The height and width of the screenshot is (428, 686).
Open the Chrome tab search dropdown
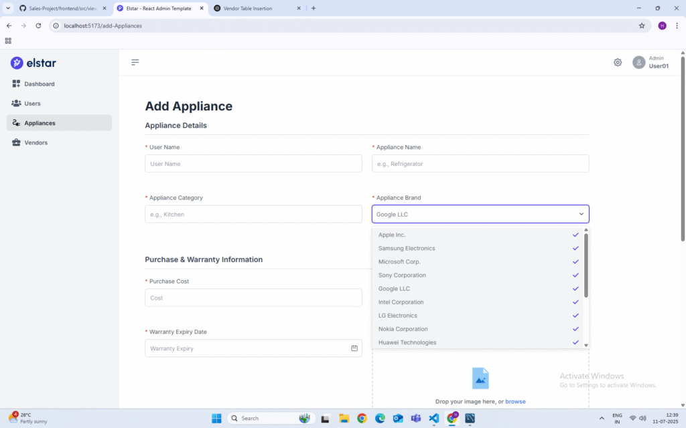click(x=8, y=8)
